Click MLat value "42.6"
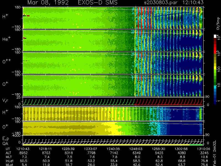221x166 pixels. [136, 165]
